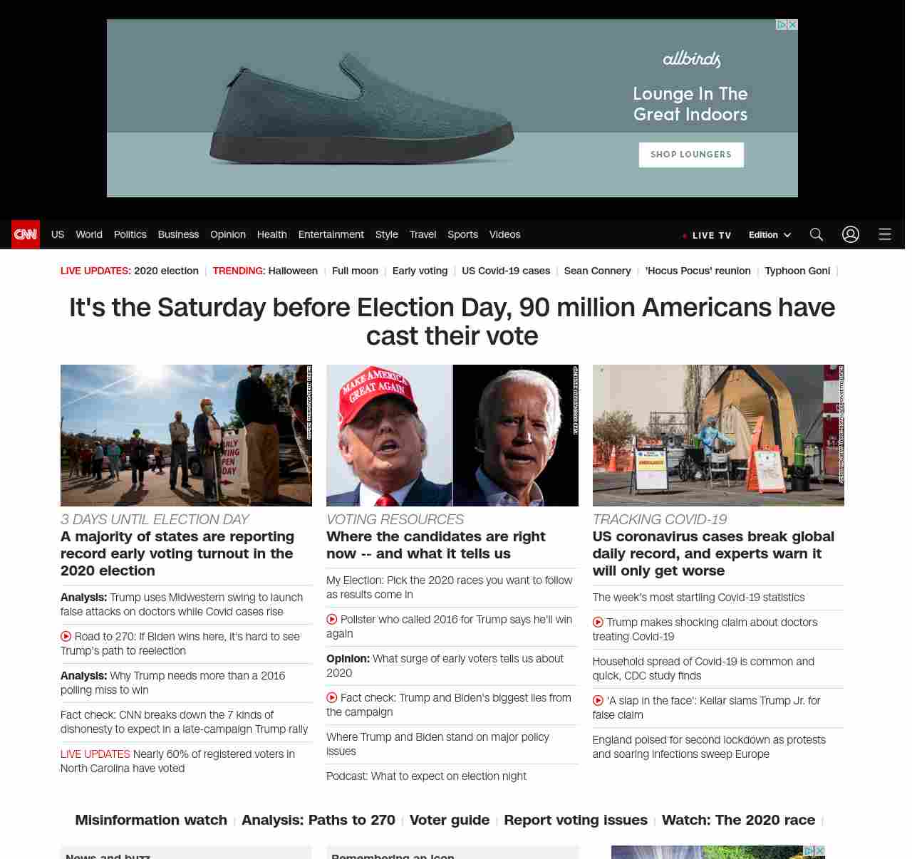Open the hamburger menu icon
The height and width of the screenshot is (859, 912).
tap(884, 234)
